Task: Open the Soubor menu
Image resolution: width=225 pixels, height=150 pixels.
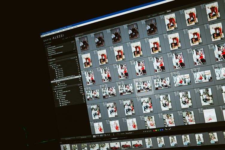Action: [42, 36]
